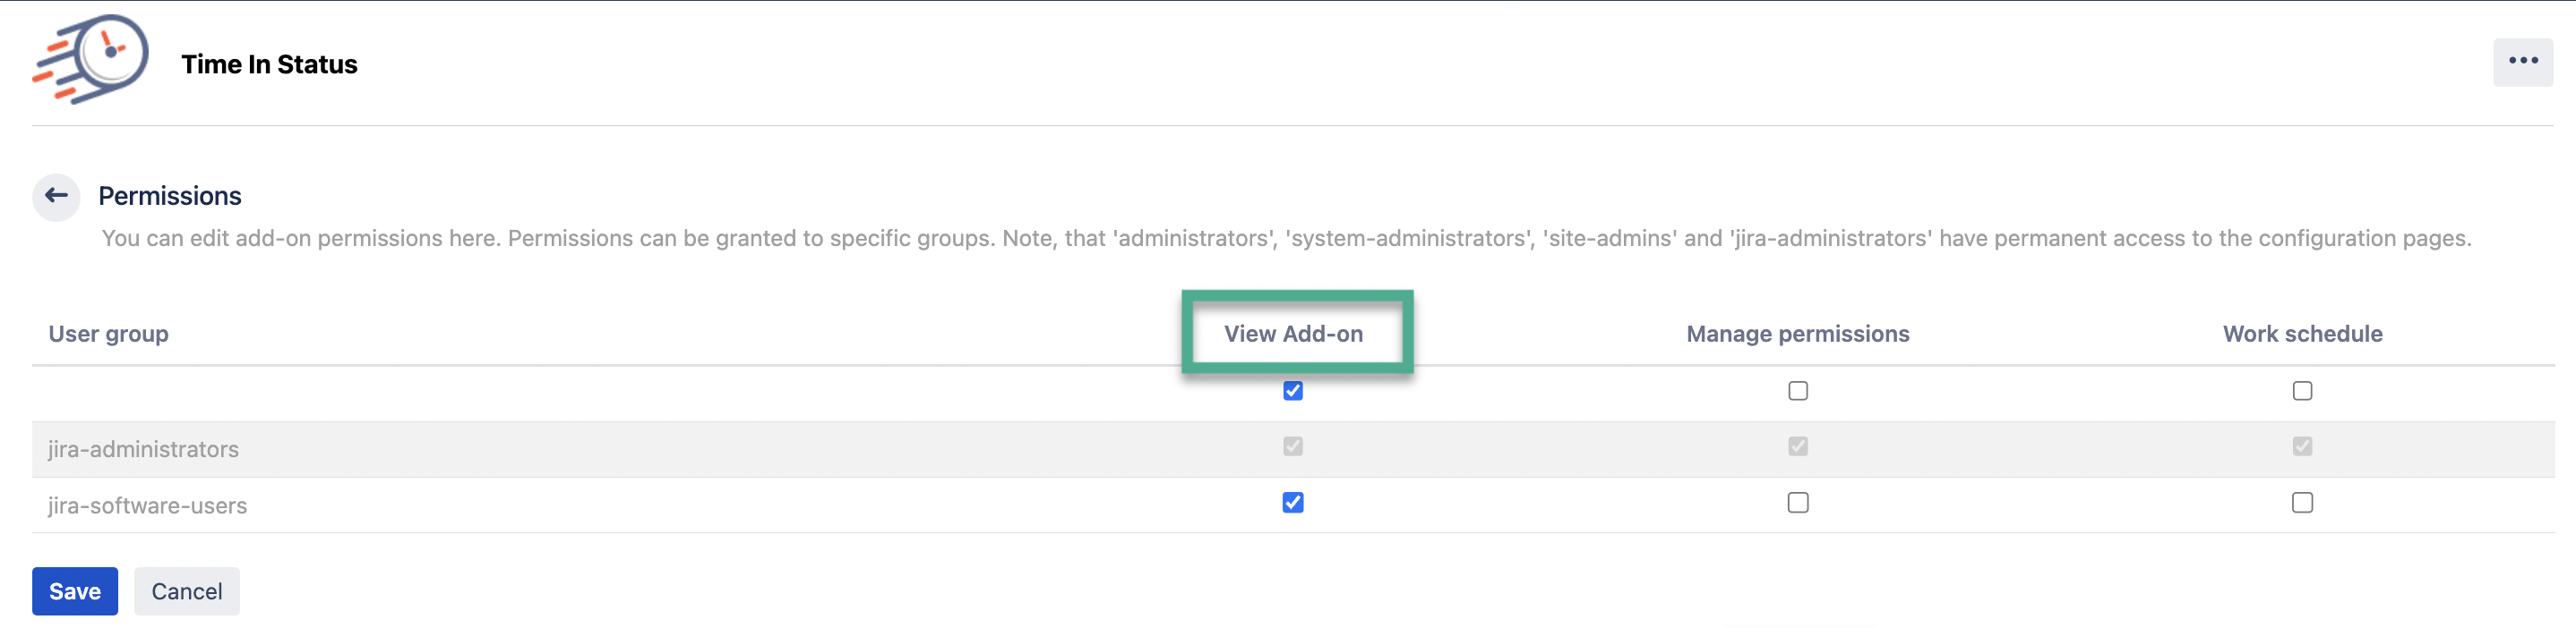Click View Add-on checkbox for jira-administrators
This screenshot has width=2576, height=628.
pos(1293,446)
